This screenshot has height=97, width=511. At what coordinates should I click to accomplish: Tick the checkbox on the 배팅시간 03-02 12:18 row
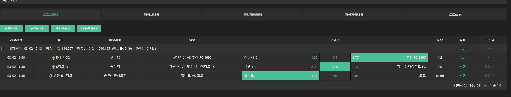[x=3, y=48]
